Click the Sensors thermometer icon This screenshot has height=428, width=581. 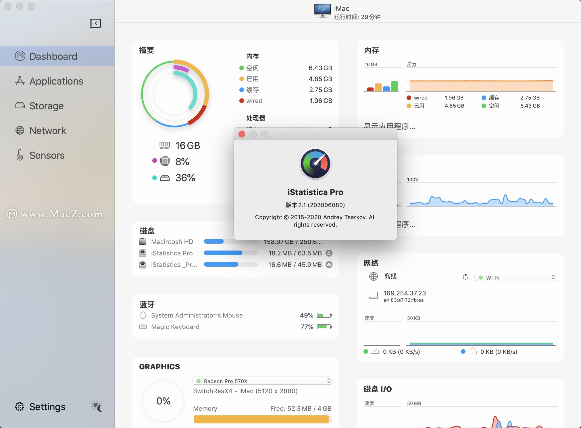coord(20,155)
